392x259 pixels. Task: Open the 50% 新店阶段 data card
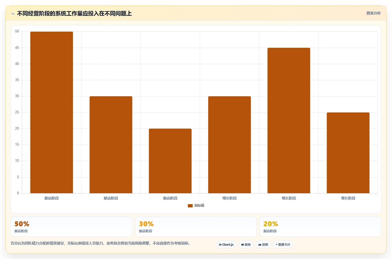[72, 227]
